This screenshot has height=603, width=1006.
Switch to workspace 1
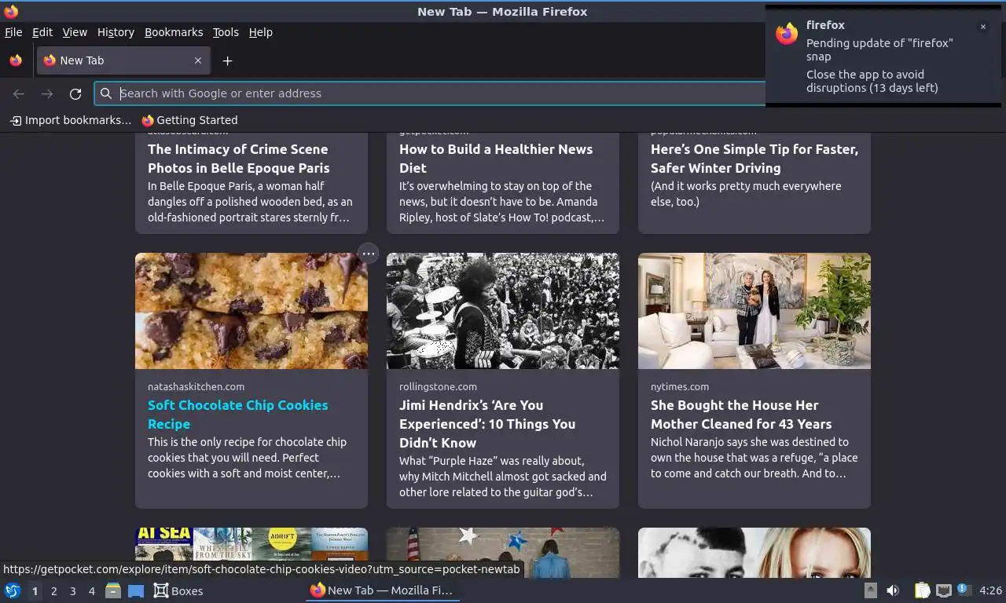point(35,591)
